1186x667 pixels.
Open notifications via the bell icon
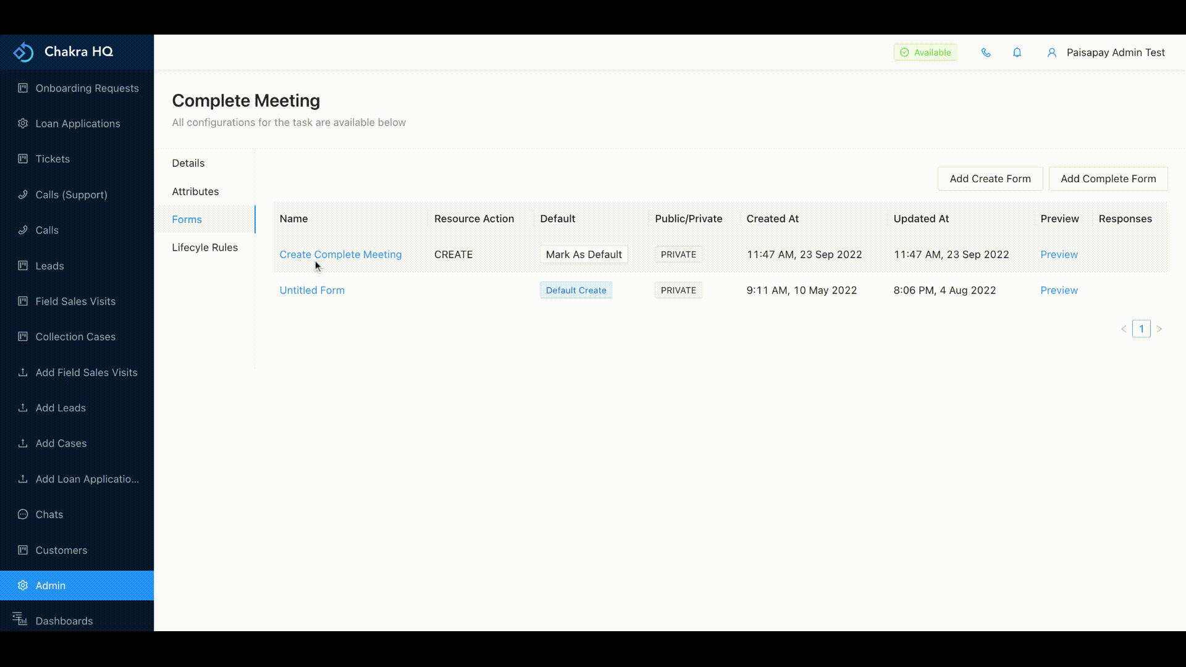1017,52
